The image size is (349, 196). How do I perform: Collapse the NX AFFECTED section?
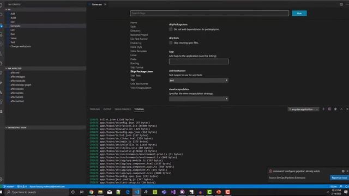[46, 69]
